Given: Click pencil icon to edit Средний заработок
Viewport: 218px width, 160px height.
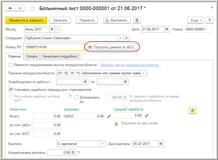Looking at the screenshot, I should [147, 115].
